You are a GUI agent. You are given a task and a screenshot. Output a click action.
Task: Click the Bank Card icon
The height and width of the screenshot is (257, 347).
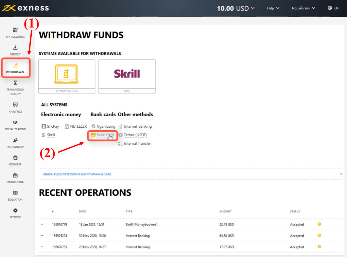pyautogui.click(x=94, y=135)
